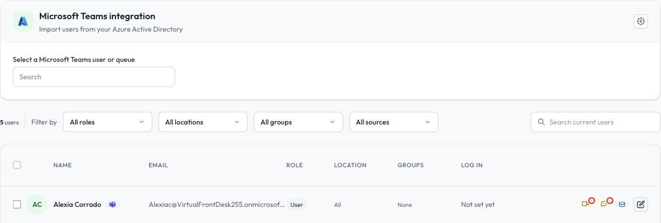Screen dimensions: 661x223
Task: Sort by the GROUPS column header
Action: [x=410, y=165]
